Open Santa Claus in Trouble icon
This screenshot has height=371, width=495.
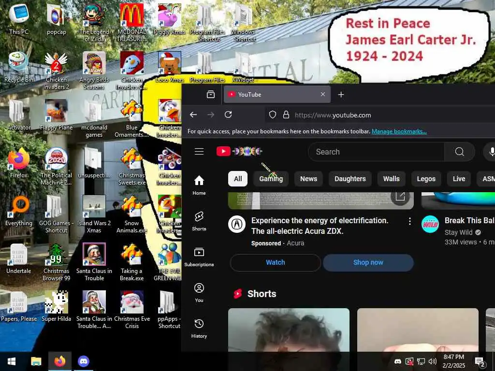pos(94,262)
